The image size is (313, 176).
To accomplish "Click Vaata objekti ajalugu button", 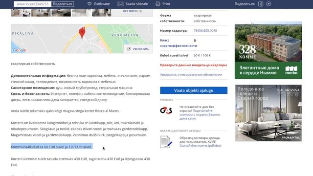I will pos(194,90).
